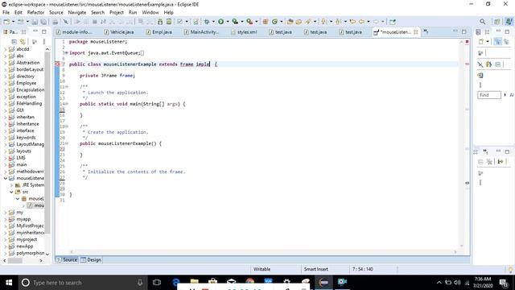This screenshot has height=290, width=515.
Task: Collapse the src folder node
Action: (x=11, y=192)
